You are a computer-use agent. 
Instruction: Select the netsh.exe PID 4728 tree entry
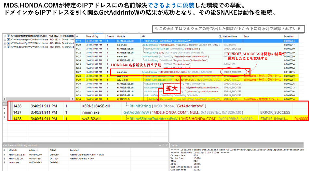click(43, 43)
